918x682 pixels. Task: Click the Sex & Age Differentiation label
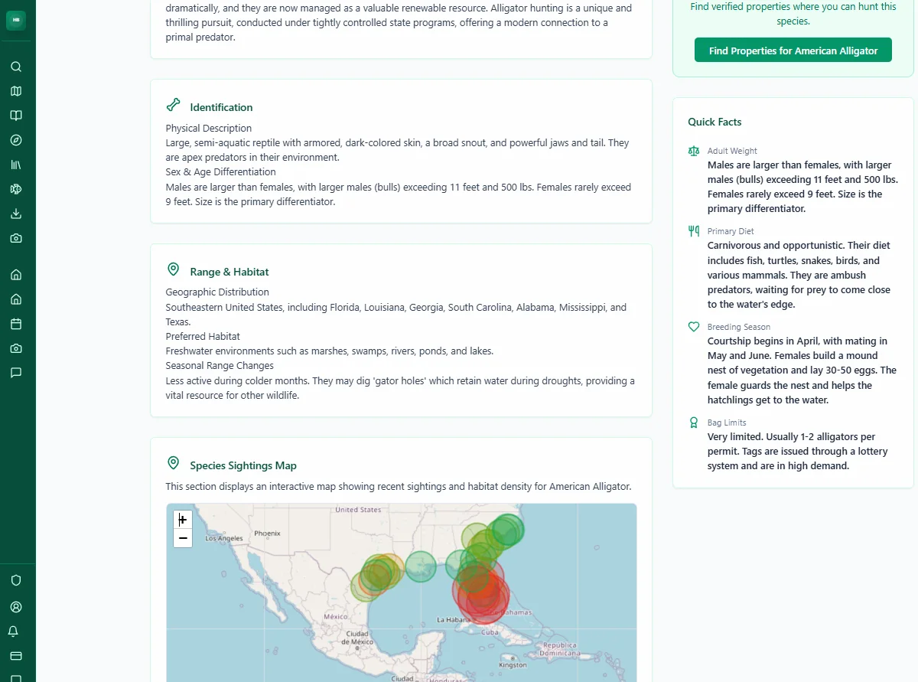[221, 171]
